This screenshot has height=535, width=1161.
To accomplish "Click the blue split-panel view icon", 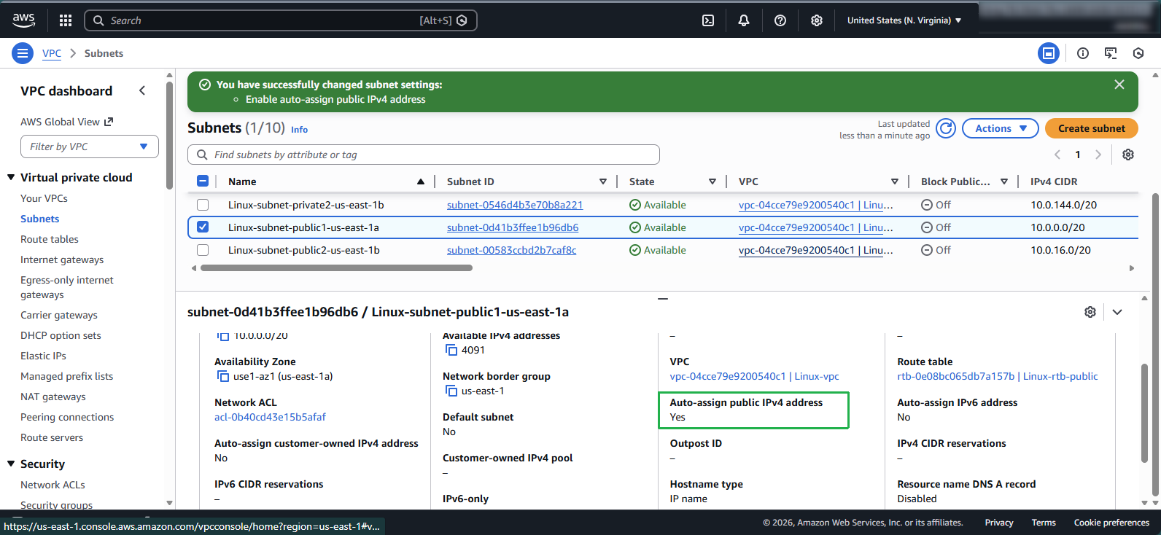I will pos(1049,53).
